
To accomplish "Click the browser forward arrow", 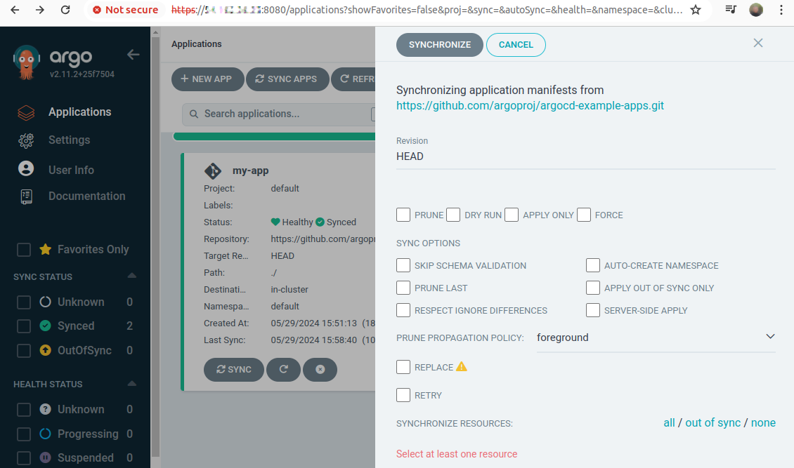I will pos(40,10).
